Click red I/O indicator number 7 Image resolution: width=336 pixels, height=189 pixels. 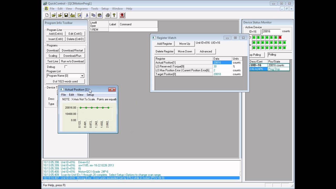coord(280,38)
